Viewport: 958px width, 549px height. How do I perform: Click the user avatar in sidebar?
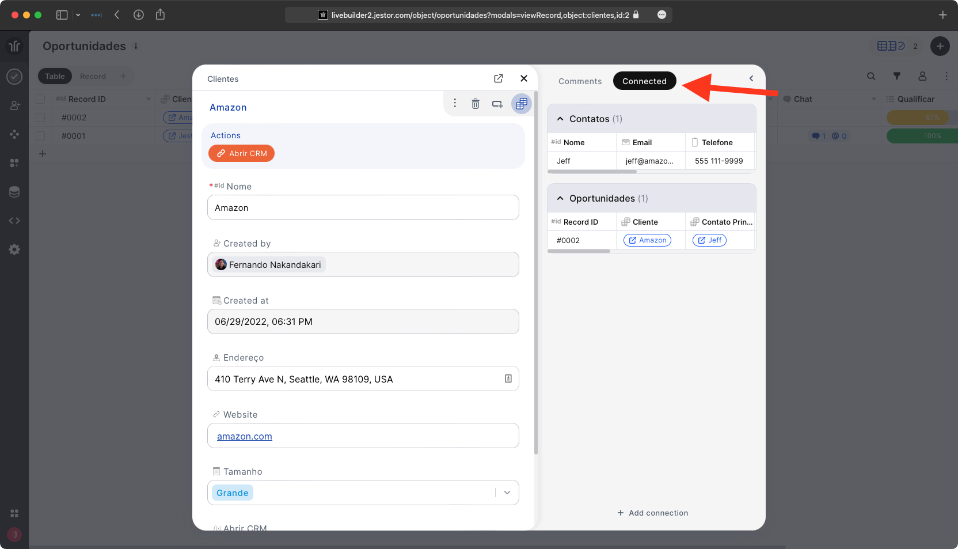[14, 535]
